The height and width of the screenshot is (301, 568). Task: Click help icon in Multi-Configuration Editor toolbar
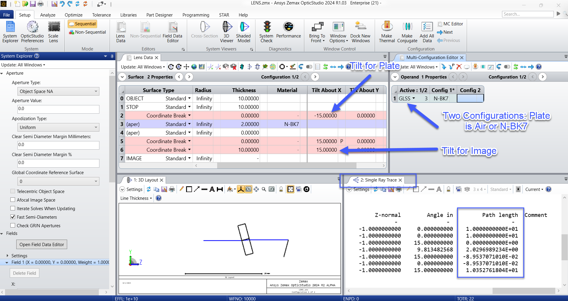pyautogui.click(x=539, y=67)
